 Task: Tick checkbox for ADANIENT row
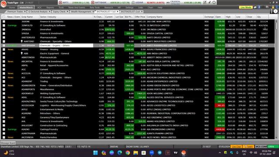[4, 82]
